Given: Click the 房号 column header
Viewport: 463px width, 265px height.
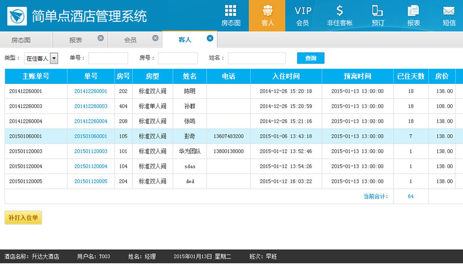Looking at the screenshot, I should tap(123, 76).
